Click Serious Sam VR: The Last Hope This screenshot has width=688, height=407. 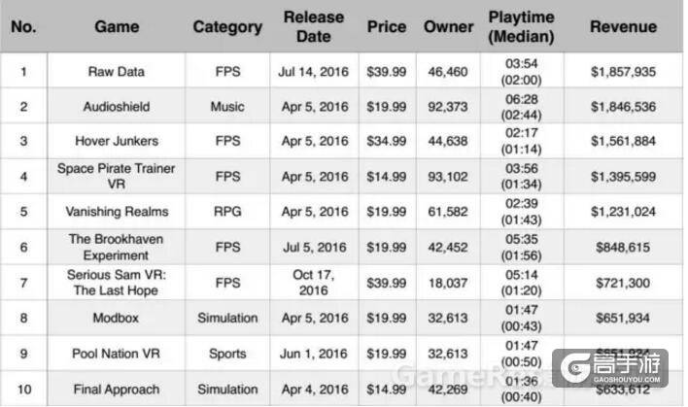[117, 283]
